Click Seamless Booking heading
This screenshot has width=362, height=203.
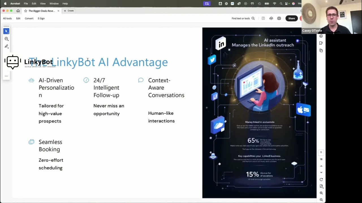point(50,145)
